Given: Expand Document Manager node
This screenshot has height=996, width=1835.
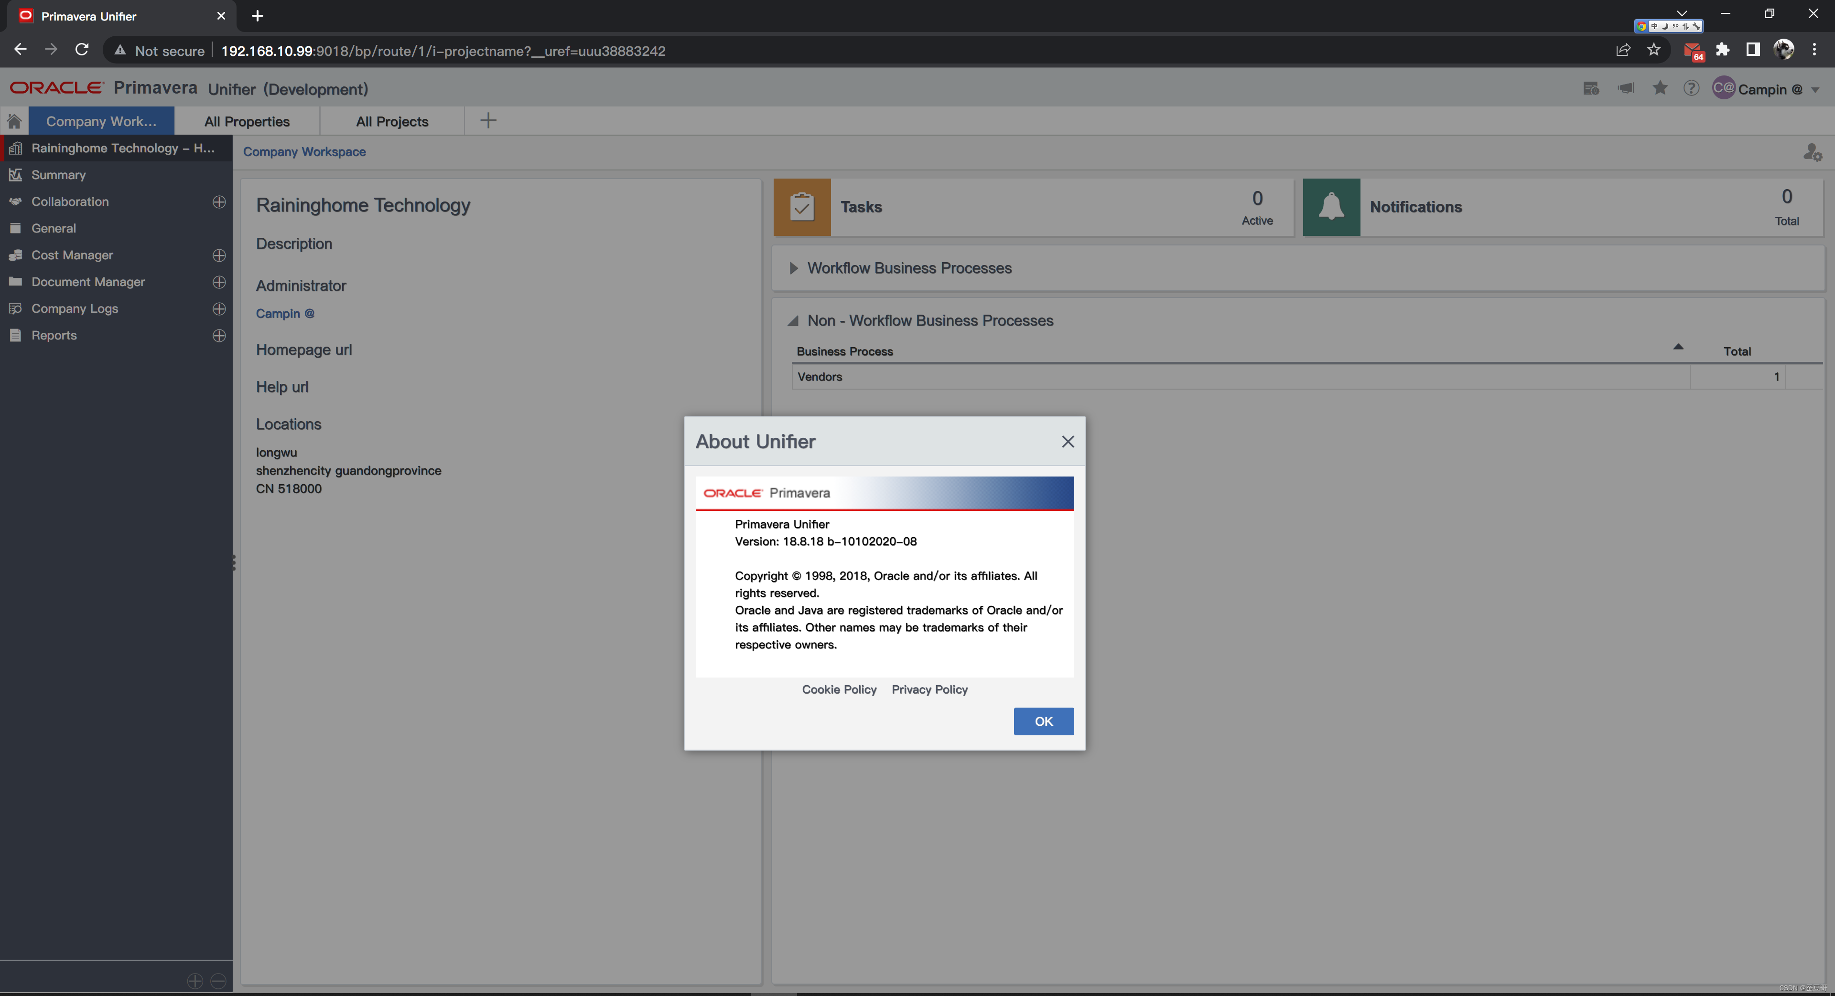Looking at the screenshot, I should tap(219, 282).
